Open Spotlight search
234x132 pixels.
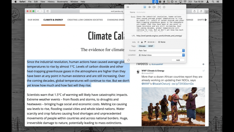(213, 2)
